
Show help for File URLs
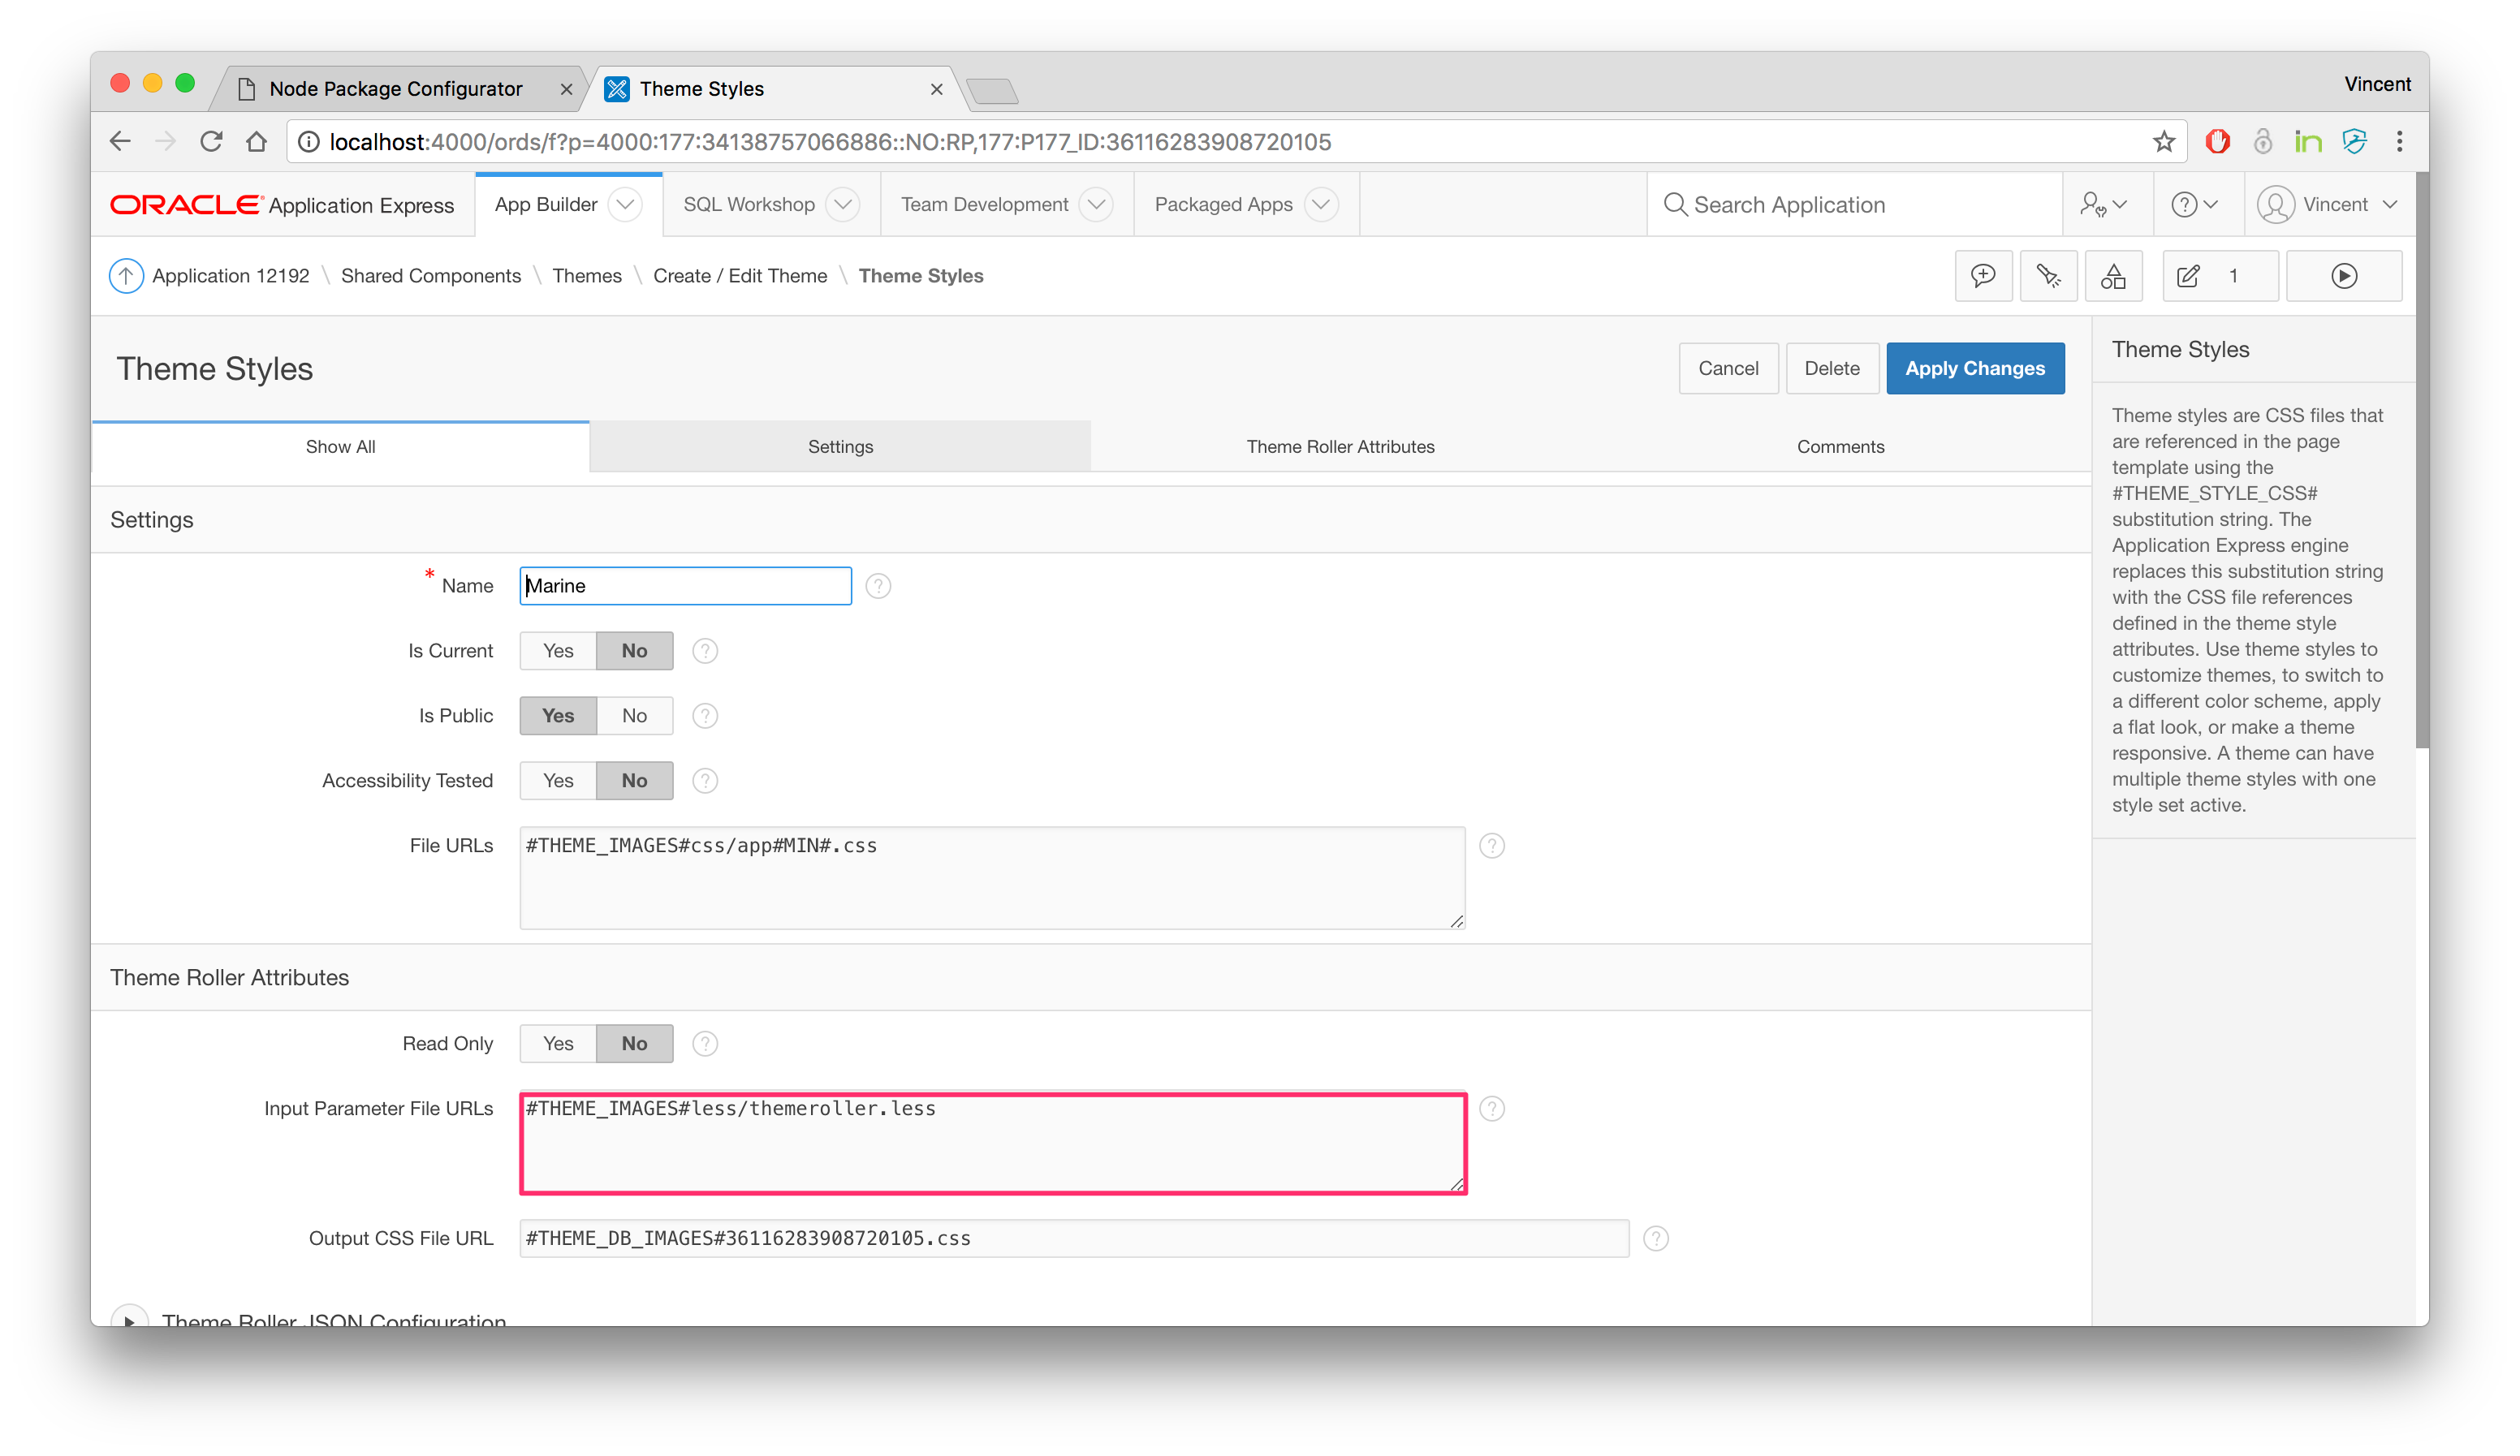coord(1492,846)
